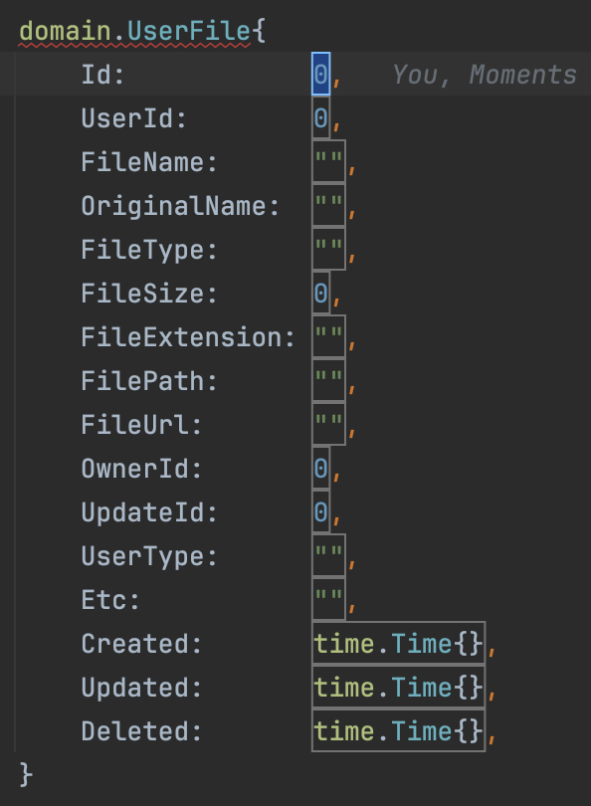
Task: Click the Created: field label
Action: 141,644
